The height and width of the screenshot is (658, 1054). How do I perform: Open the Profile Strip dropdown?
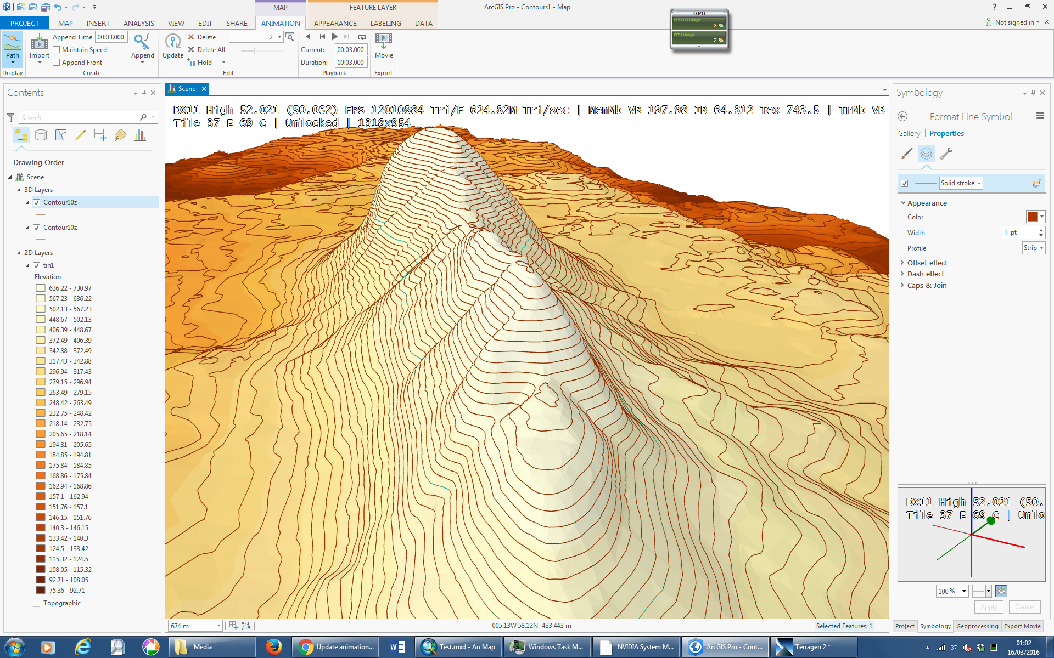click(x=1033, y=248)
